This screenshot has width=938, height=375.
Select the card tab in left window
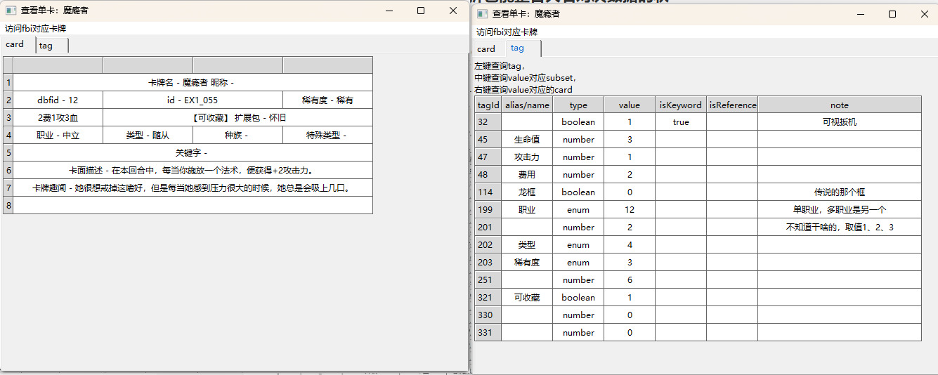coord(17,44)
